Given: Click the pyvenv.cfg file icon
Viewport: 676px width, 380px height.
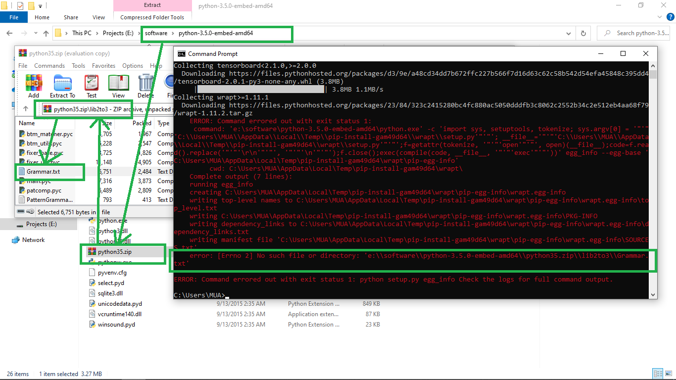Looking at the screenshot, I should (92, 272).
